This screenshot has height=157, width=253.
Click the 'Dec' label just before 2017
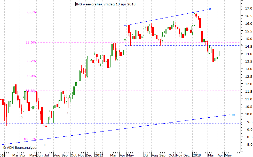(x=89, y=155)
